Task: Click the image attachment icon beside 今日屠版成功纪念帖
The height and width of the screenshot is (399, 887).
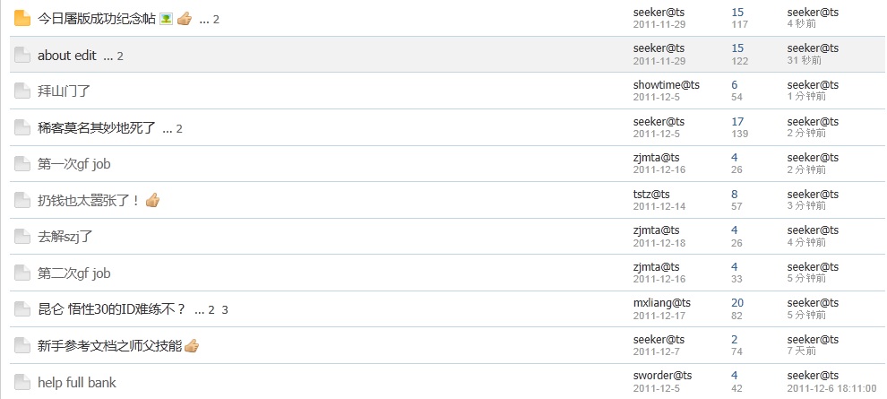Action: coord(166,19)
